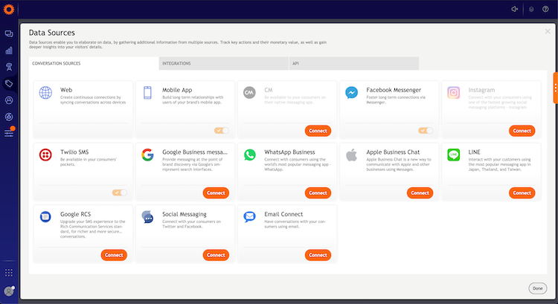The image size is (558, 304).
Task: Connect Apple Business Chat
Action: pyautogui.click(x=420, y=193)
